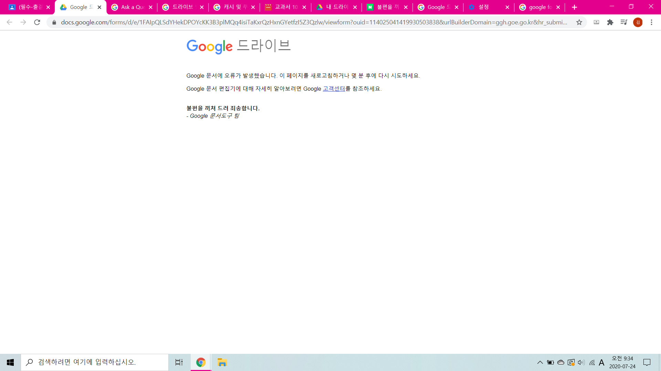Viewport: 661px width, 371px height.
Task: Click the volume speaker tray icon
Action: 581,362
